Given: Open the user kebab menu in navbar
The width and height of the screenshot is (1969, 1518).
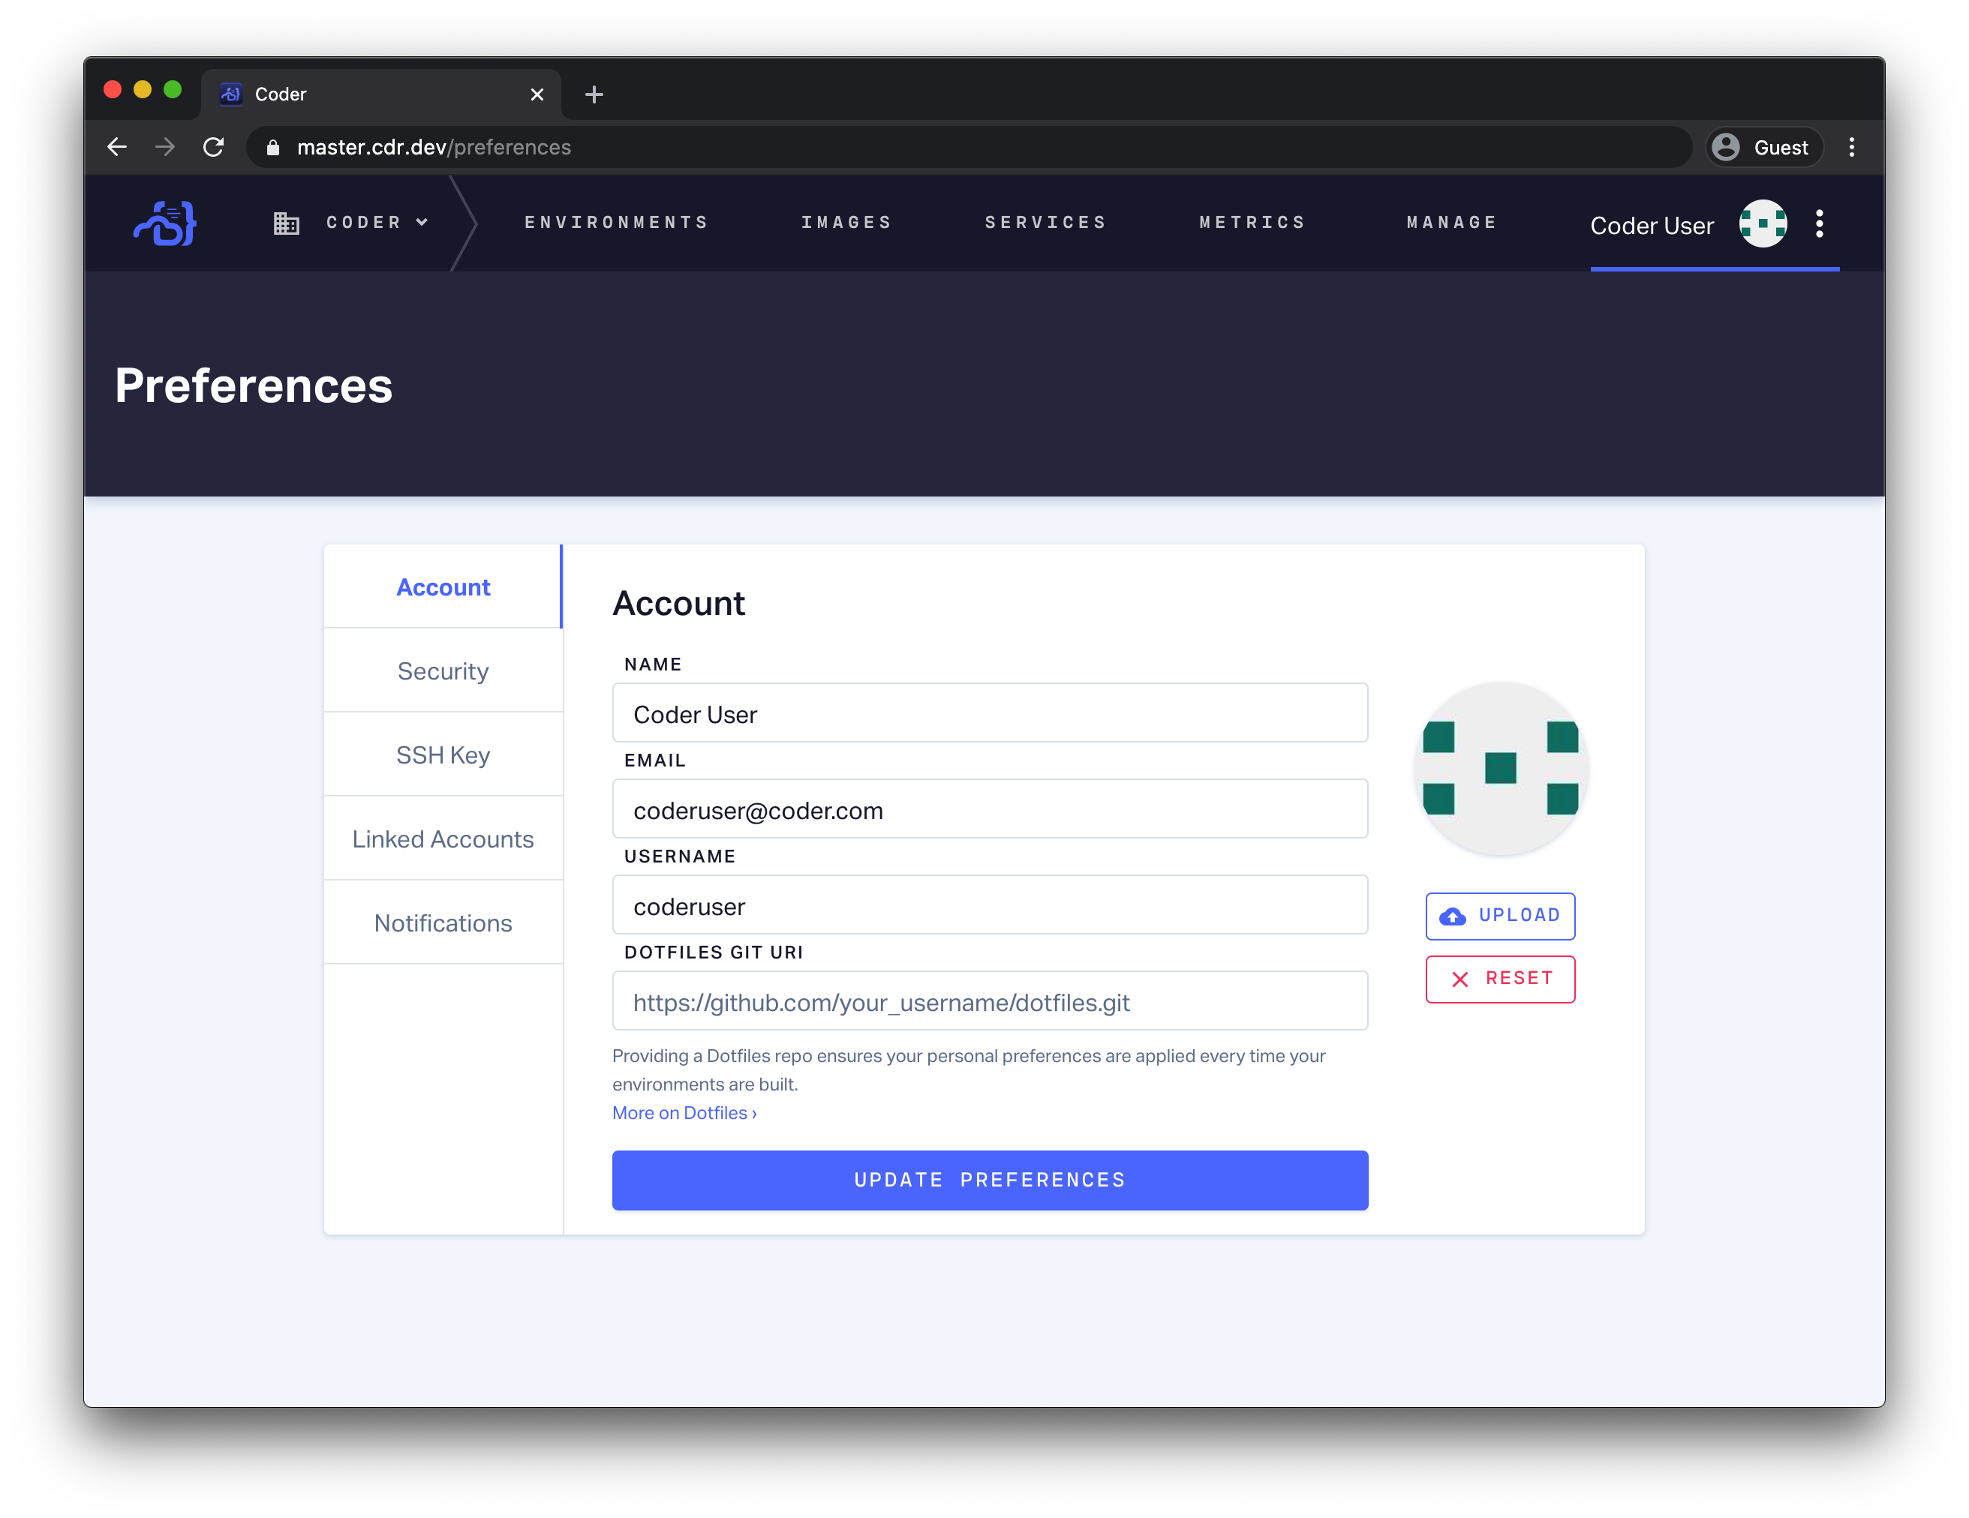Looking at the screenshot, I should [x=1820, y=223].
